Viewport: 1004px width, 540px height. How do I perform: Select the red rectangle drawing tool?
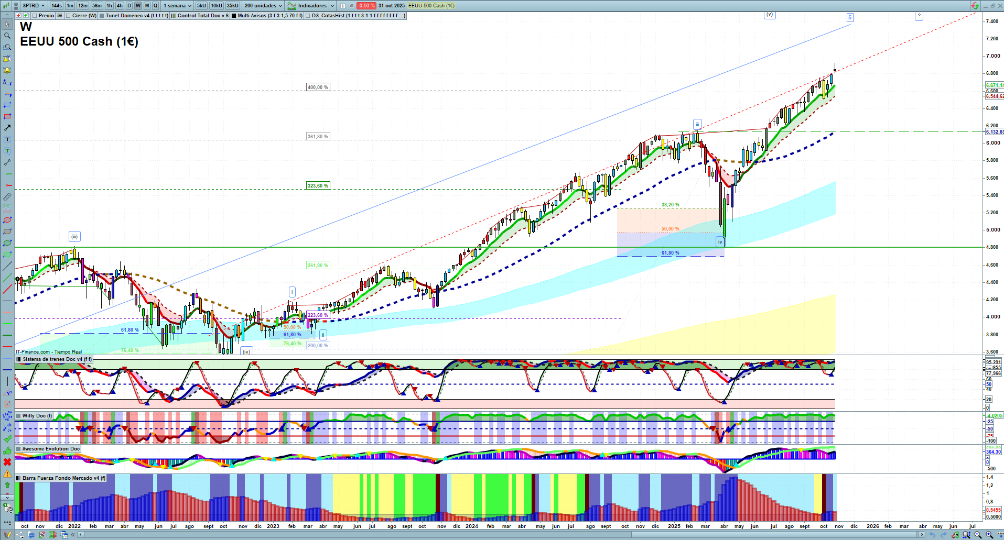(7, 116)
